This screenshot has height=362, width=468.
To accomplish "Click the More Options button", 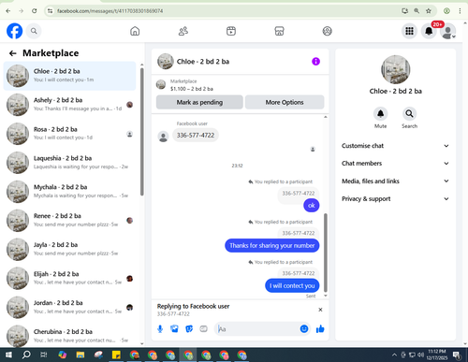I will click(285, 102).
